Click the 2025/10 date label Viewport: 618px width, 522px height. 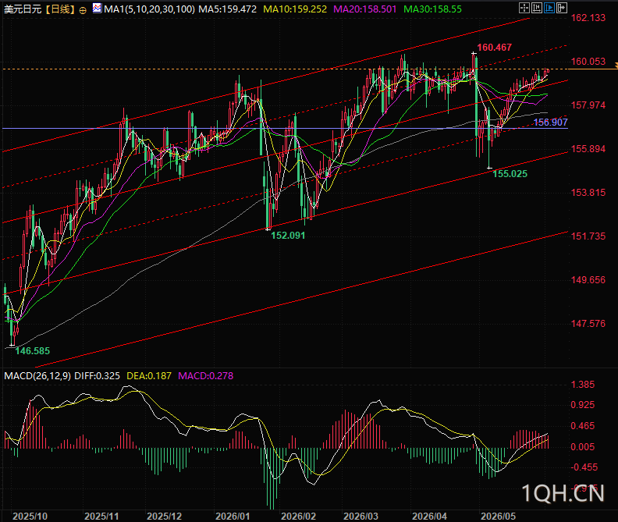tap(30, 516)
